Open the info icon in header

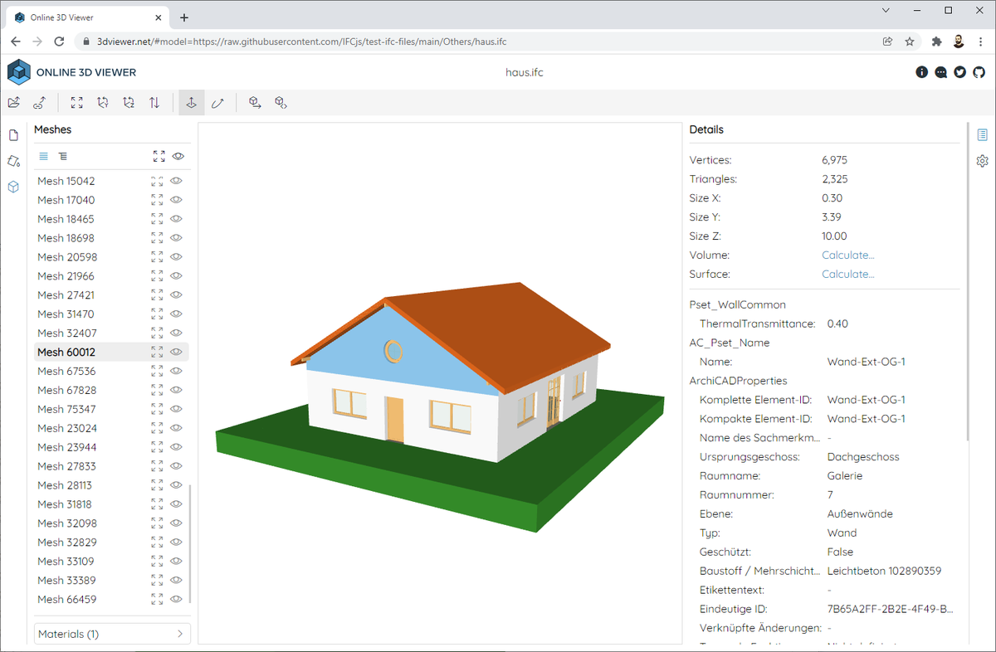(922, 72)
